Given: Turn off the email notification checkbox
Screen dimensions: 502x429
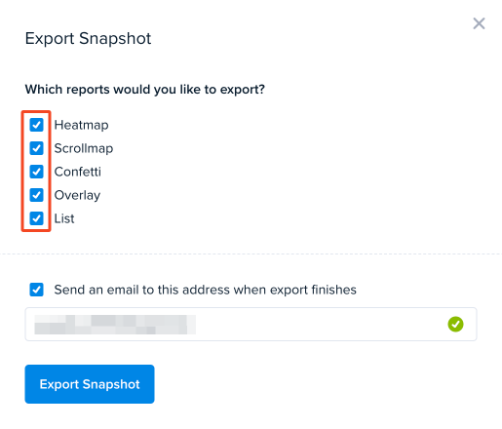Looking at the screenshot, I should 36,290.
